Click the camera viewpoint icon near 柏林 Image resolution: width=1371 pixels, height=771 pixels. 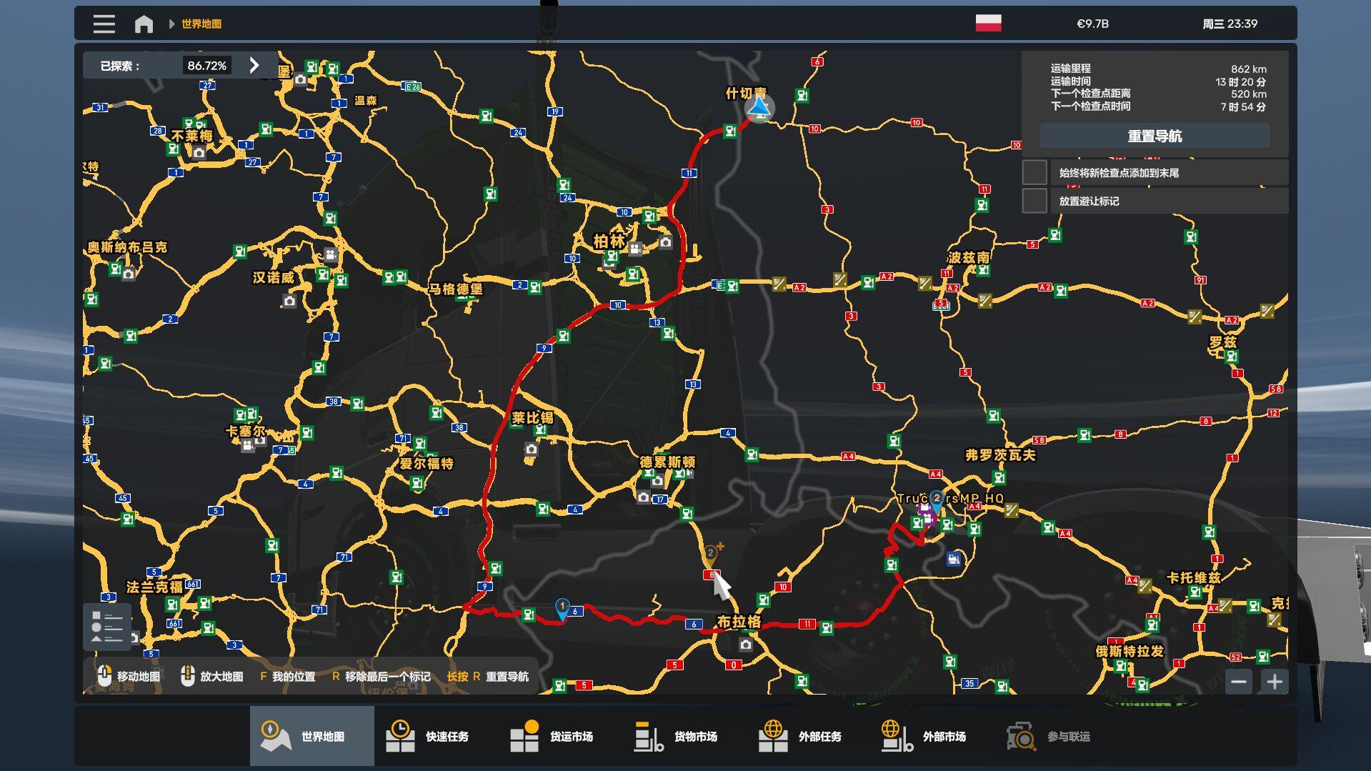coord(666,242)
